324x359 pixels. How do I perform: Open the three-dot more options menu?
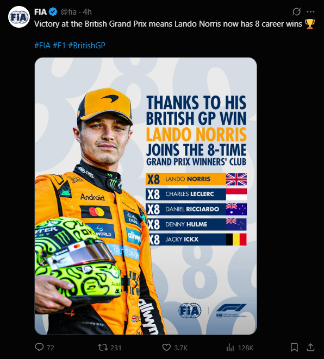pyautogui.click(x=310, y=11)
